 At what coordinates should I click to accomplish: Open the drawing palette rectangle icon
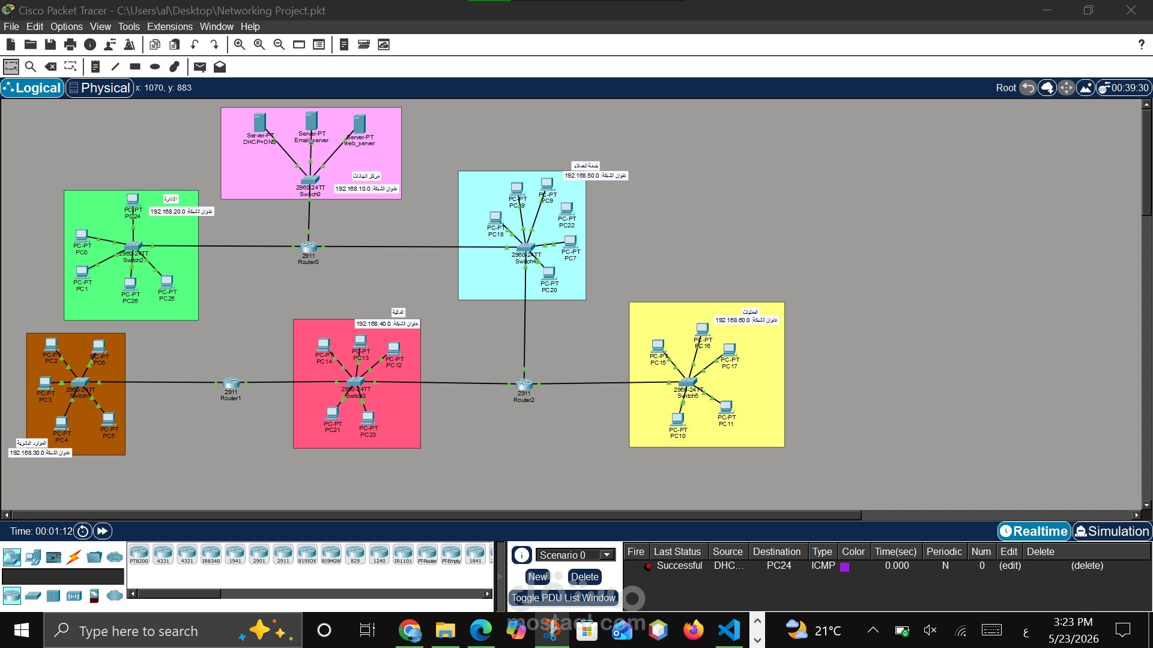[x=299, y=44]
